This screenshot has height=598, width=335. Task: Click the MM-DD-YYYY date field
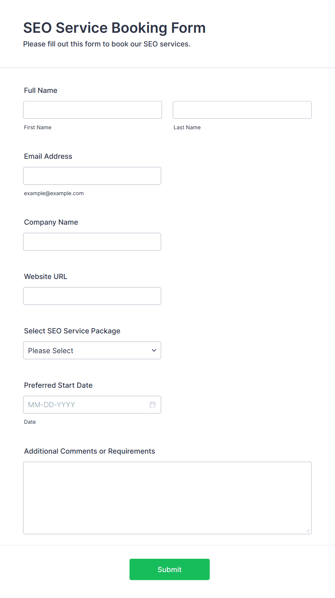pos(92,405)
